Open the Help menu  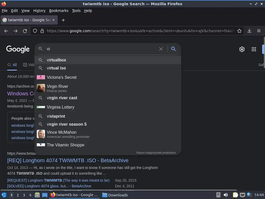point(88,11)
